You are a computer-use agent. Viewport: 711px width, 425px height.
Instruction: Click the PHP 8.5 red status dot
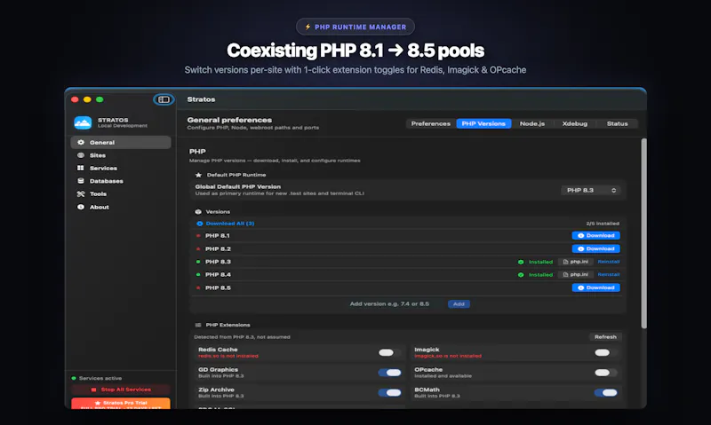pos(198,287)
